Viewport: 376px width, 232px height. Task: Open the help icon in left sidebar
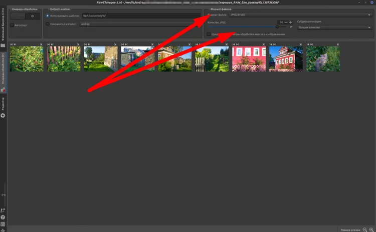(x=3, y=217)
